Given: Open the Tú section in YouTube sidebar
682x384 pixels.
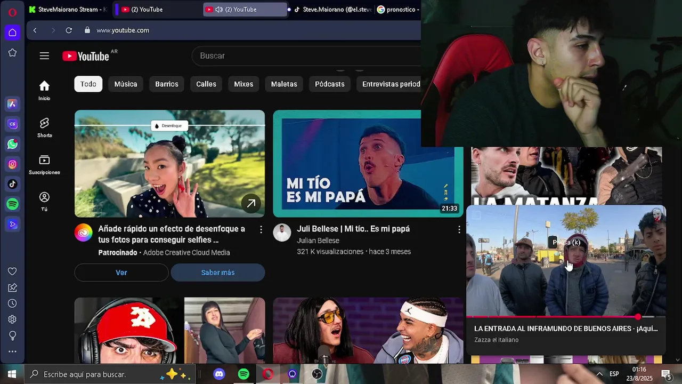Looking at the screenshot, I should pos(44,201).
